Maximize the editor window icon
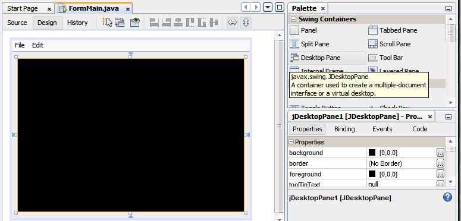461x221 pixels. (280, 7)
